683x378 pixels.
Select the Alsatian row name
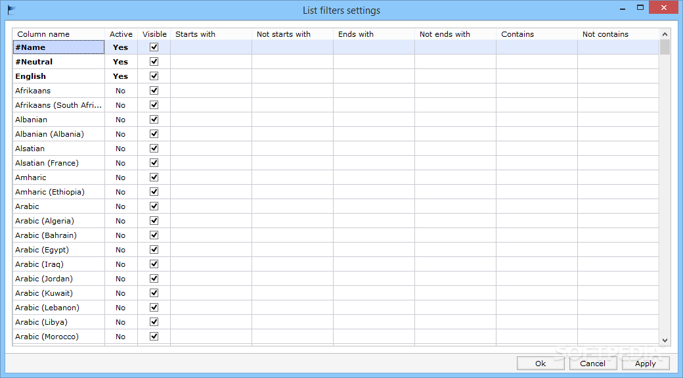pos(59,148)
